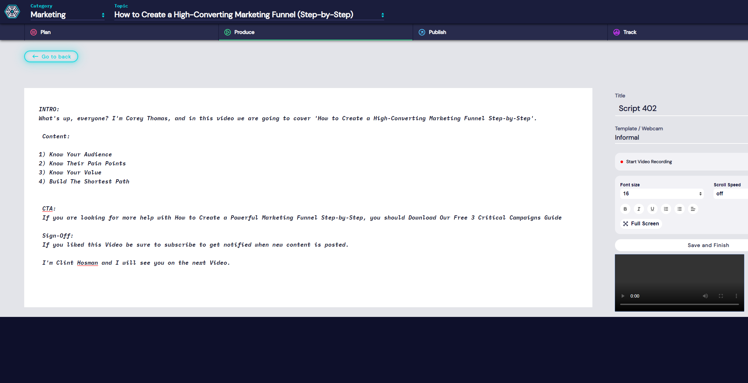This screenshot has height=383, width=748.
Task: Open teleprompter Full Screen mode
Action: [641, 224]
